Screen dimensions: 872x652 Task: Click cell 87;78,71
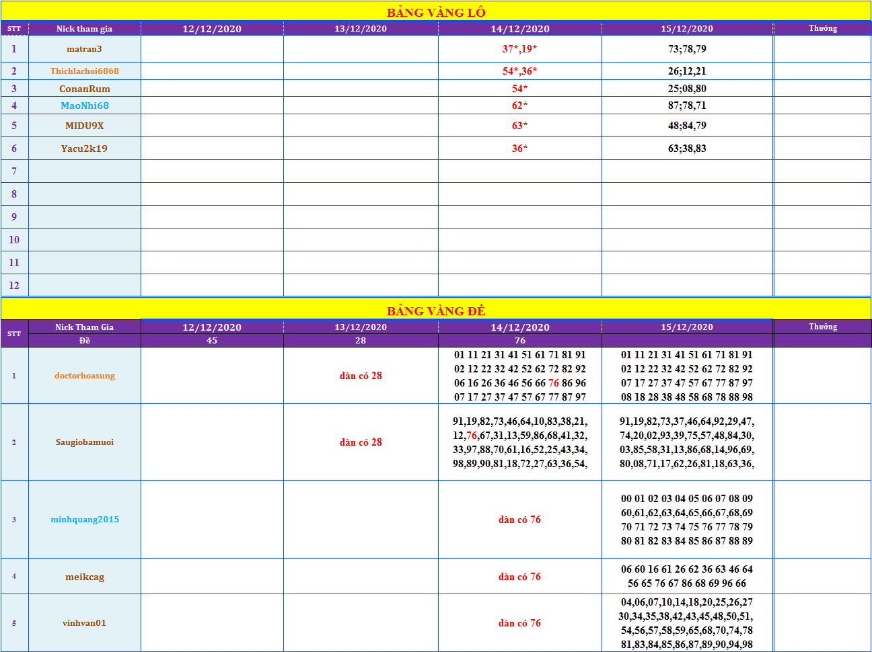tap(687, 106)
